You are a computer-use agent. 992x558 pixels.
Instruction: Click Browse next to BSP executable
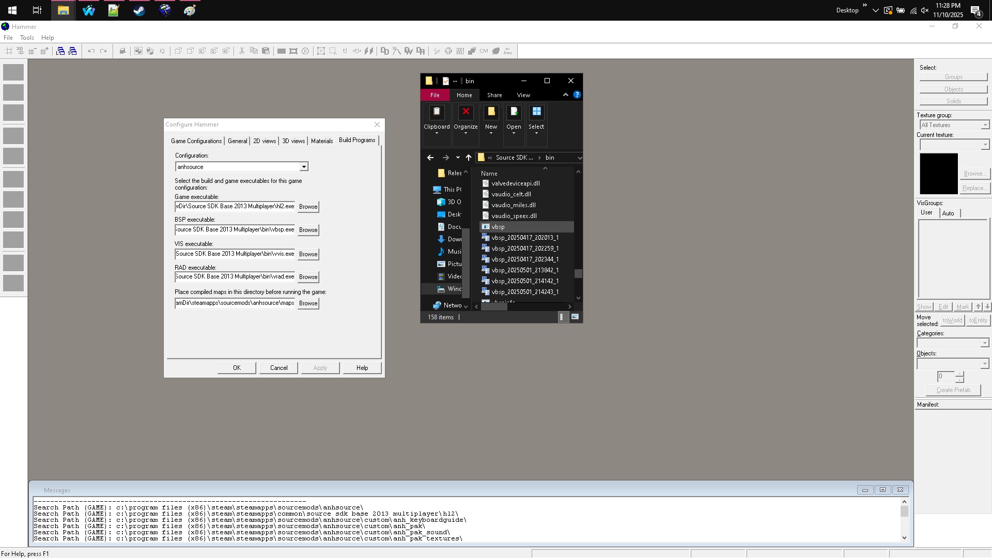[308, 230]
